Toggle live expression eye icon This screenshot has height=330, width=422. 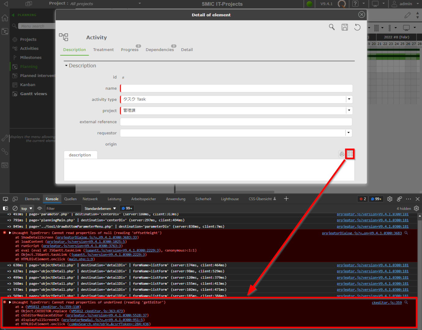(39, 208)
